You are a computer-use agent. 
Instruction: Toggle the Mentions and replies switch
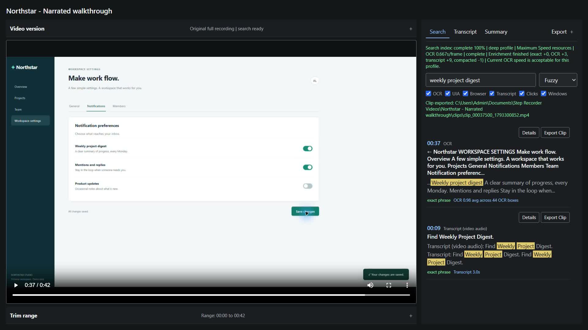click(307, 167)
